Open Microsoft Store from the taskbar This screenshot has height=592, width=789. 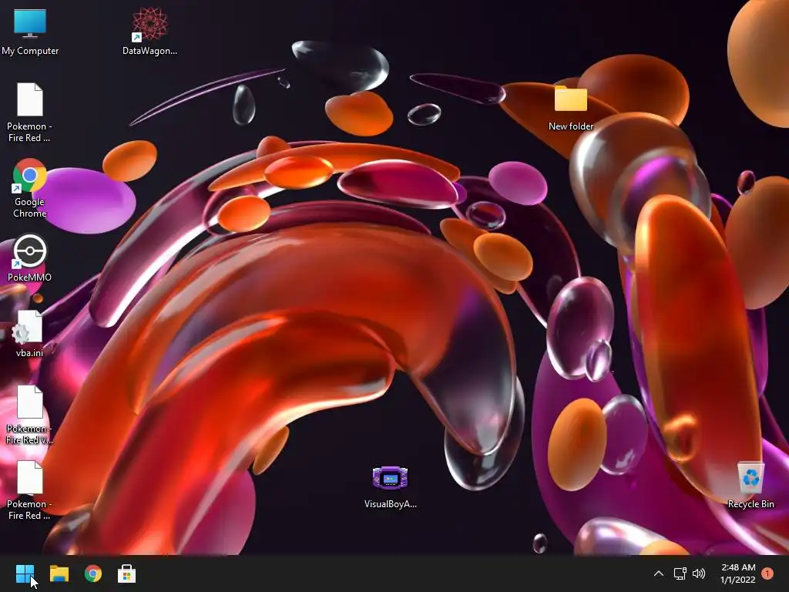pos(127,573)
